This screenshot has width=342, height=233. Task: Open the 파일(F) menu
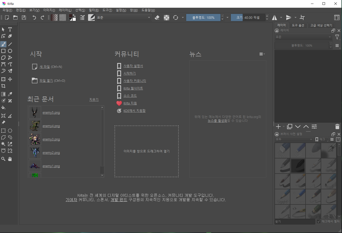pyautogui.click(x=7, y=10)
